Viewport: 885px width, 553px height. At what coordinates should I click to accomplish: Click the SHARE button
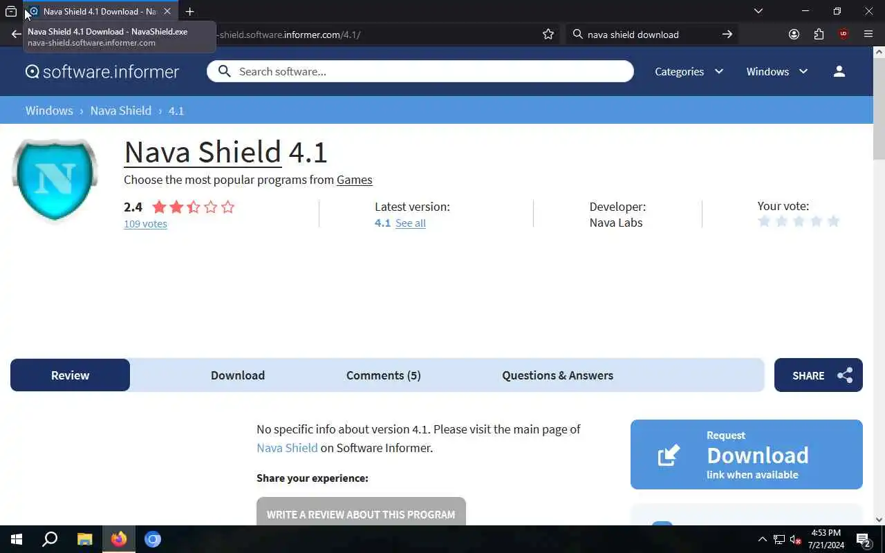(x=819, y=375)
